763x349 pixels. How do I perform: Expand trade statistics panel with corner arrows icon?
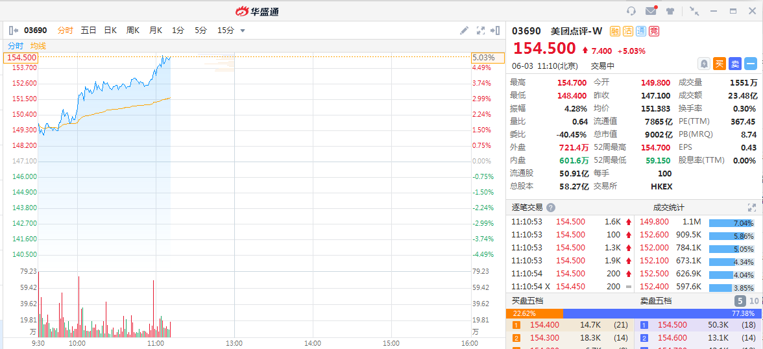(x=752, y=208)
